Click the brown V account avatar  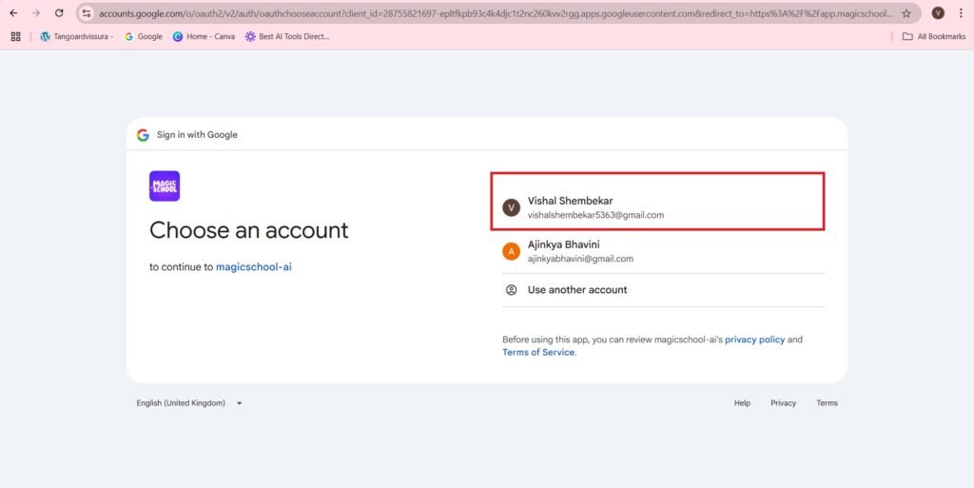click(511, 207)
